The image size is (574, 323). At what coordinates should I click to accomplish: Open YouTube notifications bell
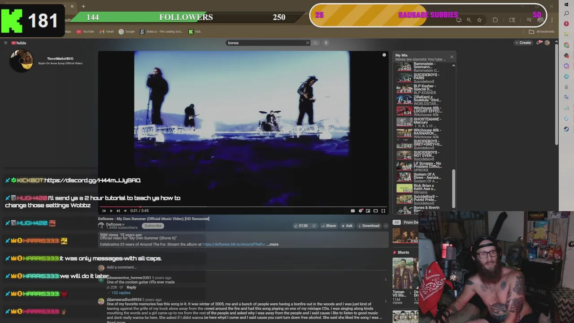[539, 43]
